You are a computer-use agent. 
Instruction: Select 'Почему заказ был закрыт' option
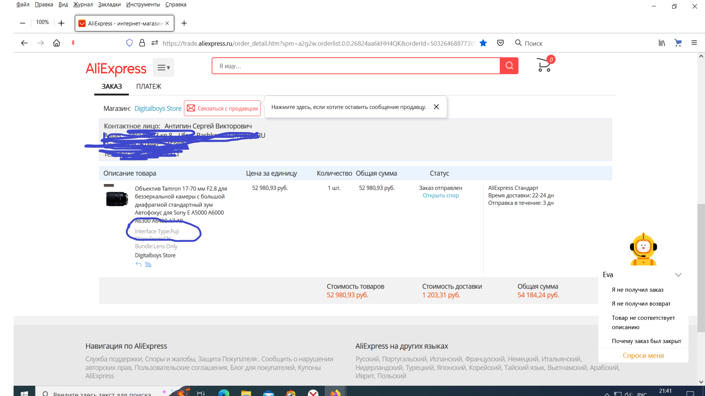coord(646,341)
